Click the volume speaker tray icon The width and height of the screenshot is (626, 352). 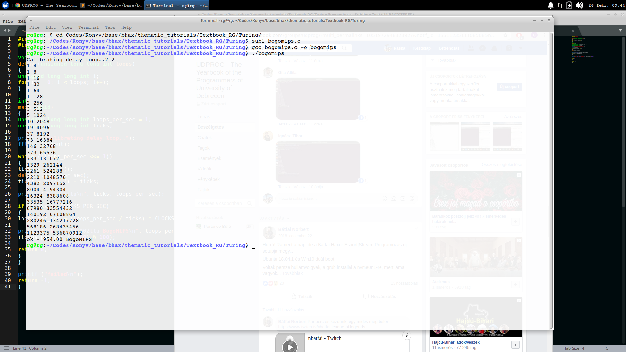click(x=579, y=5)
